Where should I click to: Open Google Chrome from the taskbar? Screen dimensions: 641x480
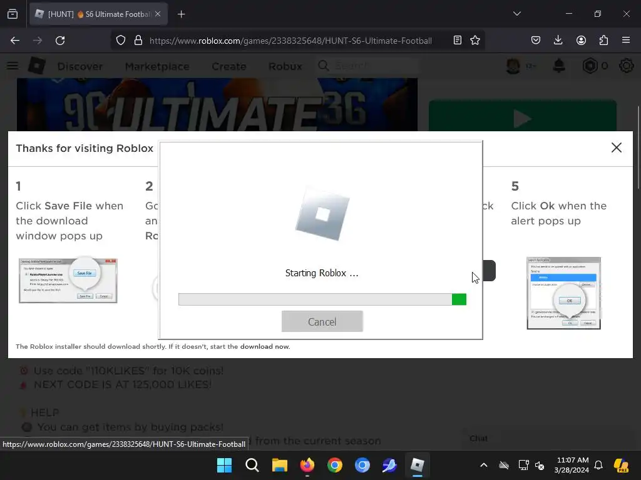335,465
